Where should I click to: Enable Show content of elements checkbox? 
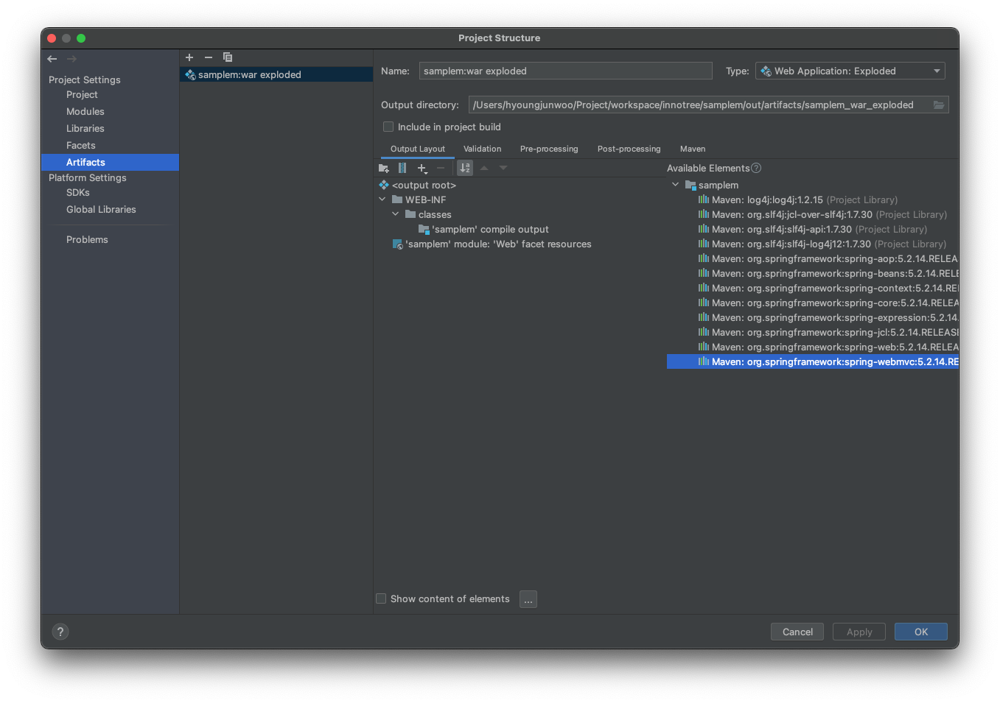point(381,598)
